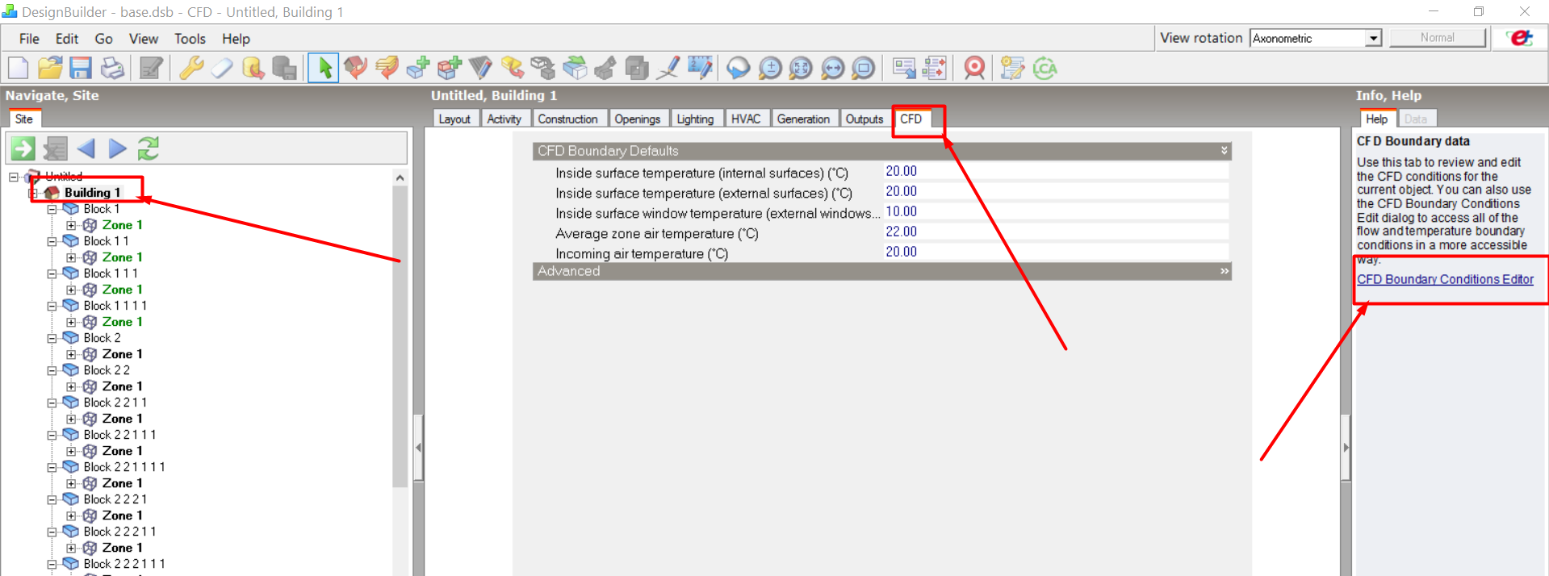Click the zoom fit-width magnifier icon
The image size is (1549, 576).
tap(832, 69)
